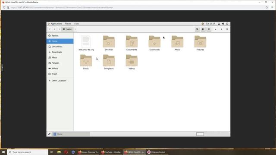This screenshot has height=155, width=276.
Task: Click the clock showing Sat 19:24
Action: (x=210, y=24)
